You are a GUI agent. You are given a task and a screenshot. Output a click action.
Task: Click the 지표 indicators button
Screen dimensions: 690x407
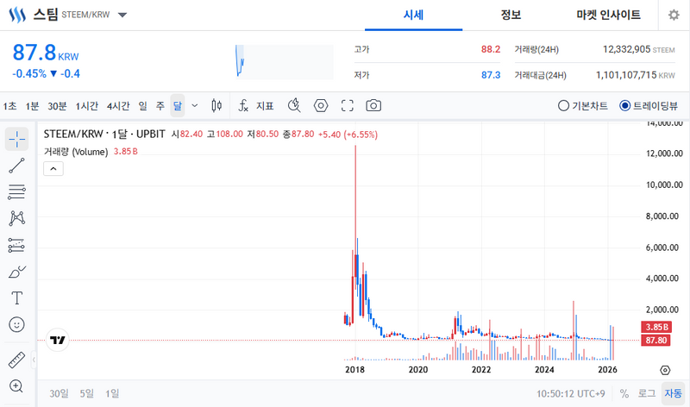(256, 105)
